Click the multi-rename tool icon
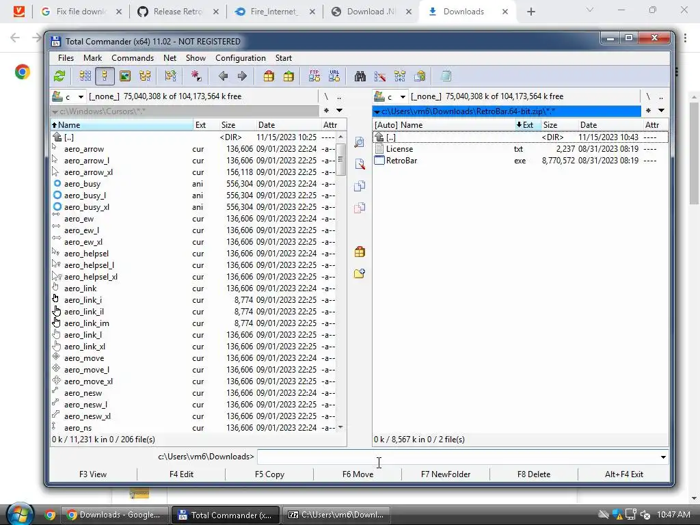 pos(380,76)
